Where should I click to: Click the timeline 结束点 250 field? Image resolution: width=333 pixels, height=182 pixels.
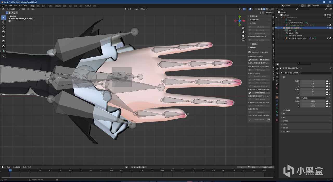(x=268, y=167)
